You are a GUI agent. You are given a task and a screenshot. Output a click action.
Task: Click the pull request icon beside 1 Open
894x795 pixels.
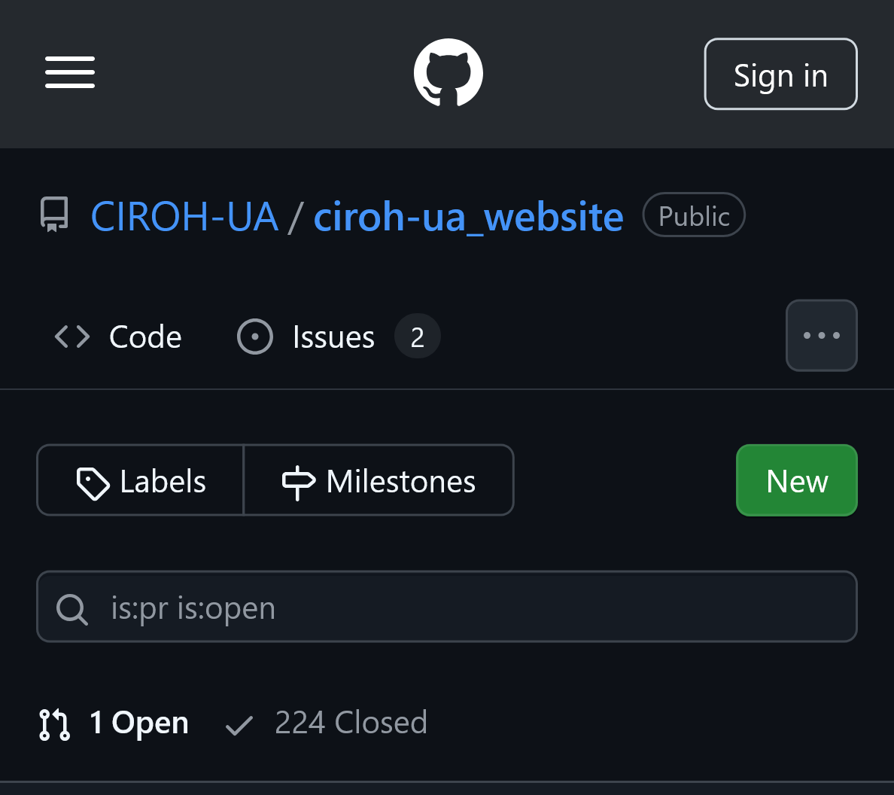[53, 723]
